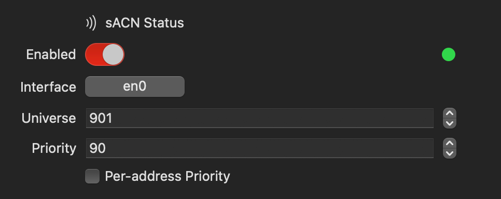Click the red track of Enabled switch
The image size is (501, 199).
click(94, 54)
